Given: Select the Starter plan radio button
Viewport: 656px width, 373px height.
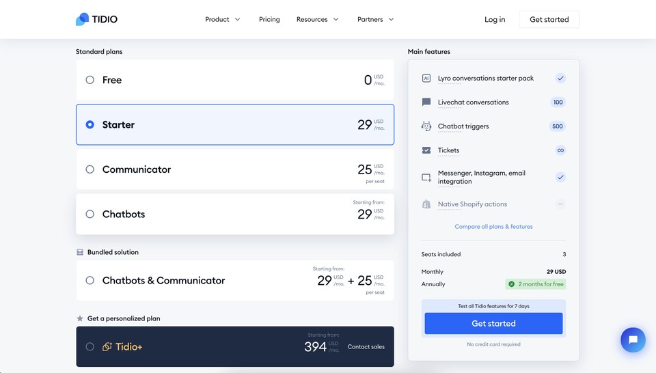Looking at the screenshot, I should 90,124.
